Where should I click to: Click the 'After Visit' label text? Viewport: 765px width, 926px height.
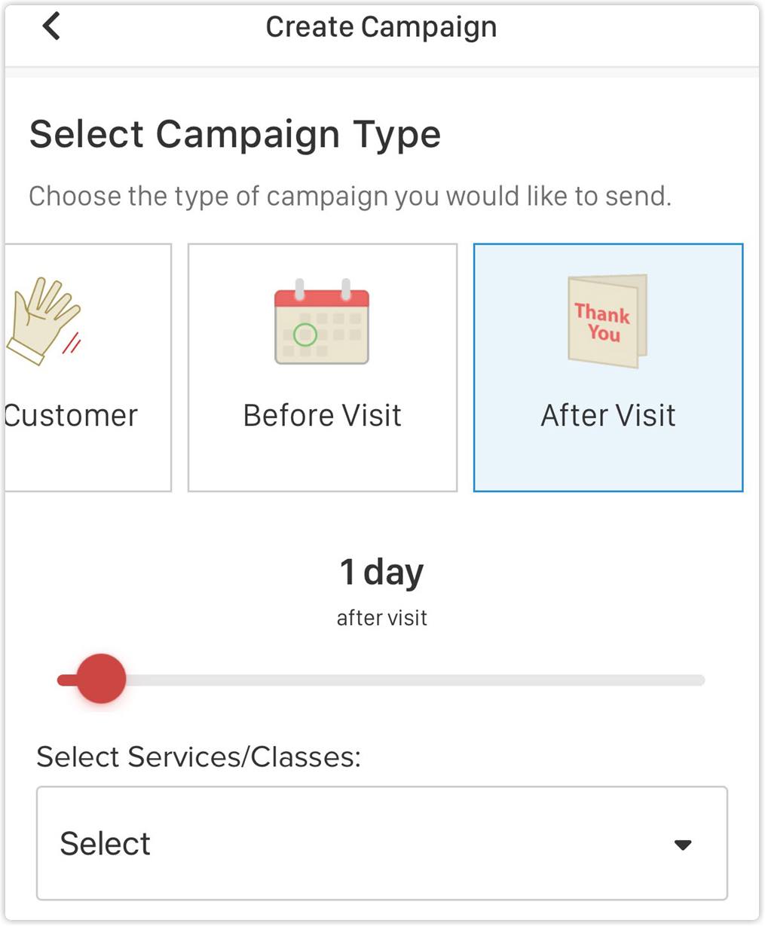(x=608, y=415)
